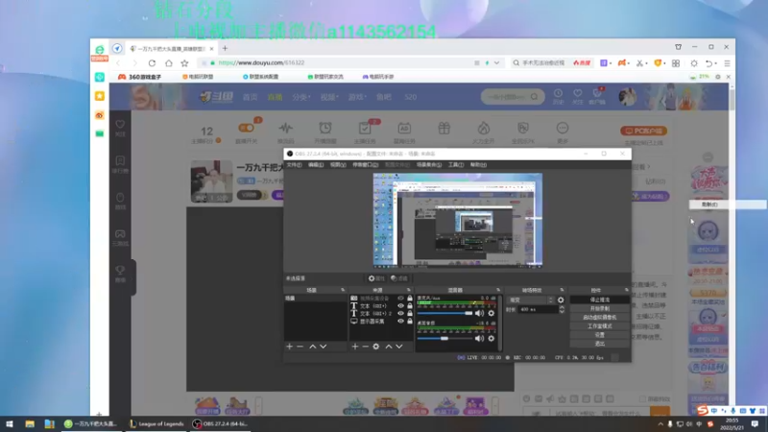The image size is (768, 432).
Task: Tick the checkbox above the Douyu chat input
Action: [x=642, y=399]
